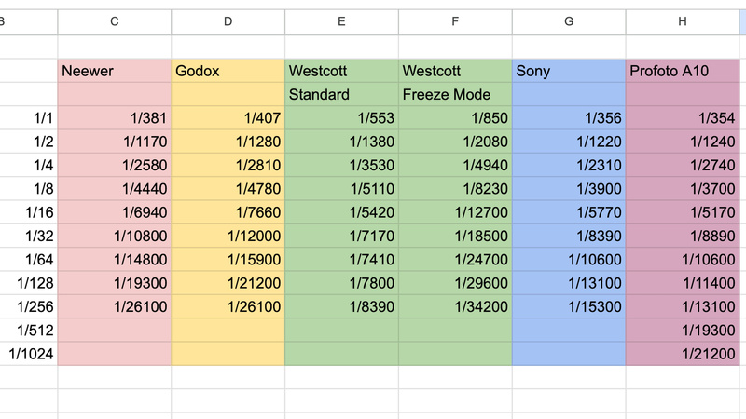Screen dimensions: 746x419
Task: Select the 1/512 power row label
Action: pyautogui.click(x=30, y=330)
